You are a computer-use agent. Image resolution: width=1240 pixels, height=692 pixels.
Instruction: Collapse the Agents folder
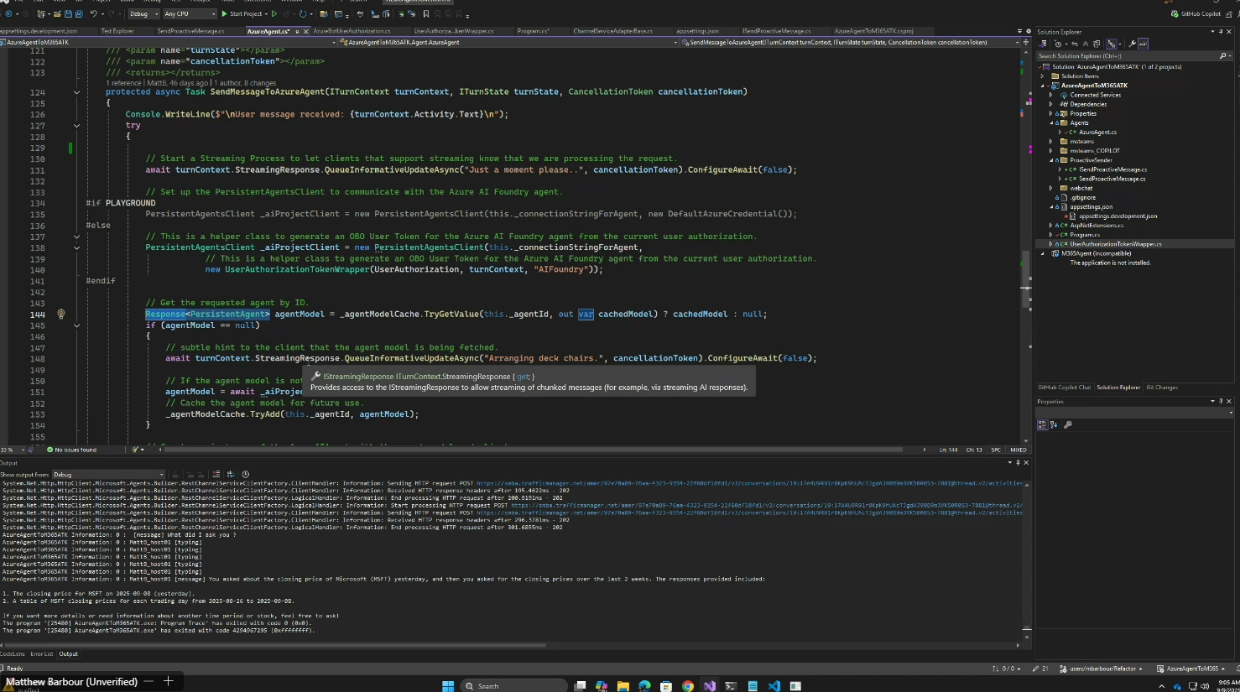tap(1050, 122)
